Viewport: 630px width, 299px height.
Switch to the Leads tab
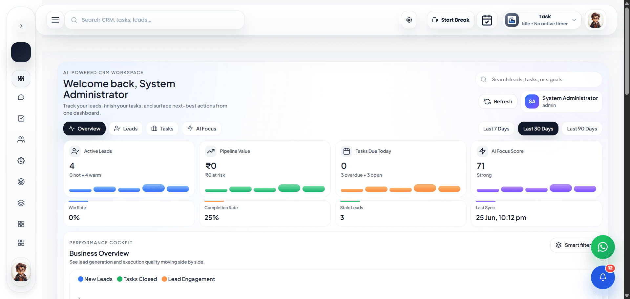(x=126, y=129)
